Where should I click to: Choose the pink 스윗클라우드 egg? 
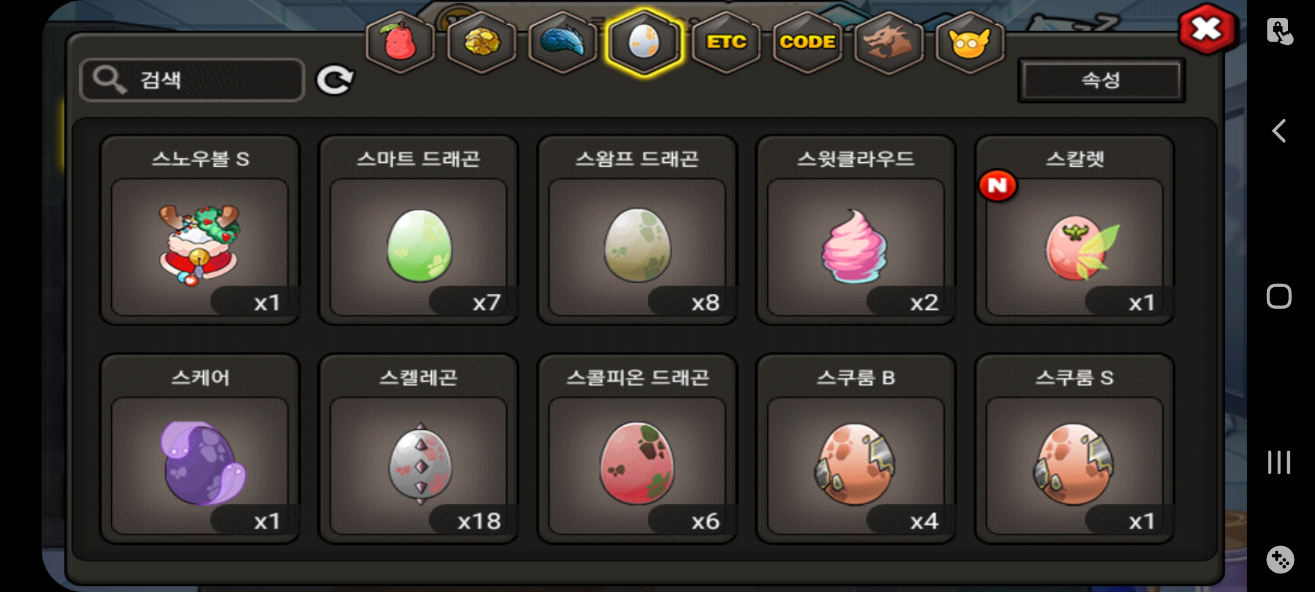pyautogui.click(x=856, y=230)
